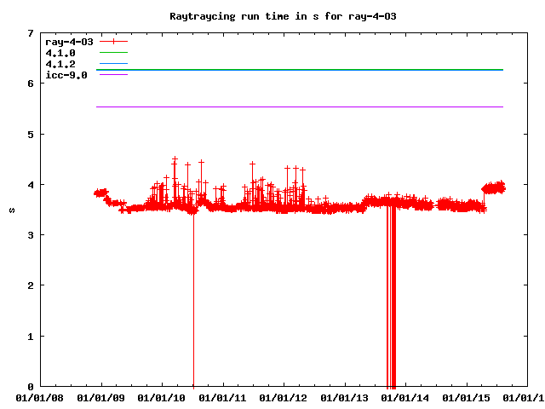The width and height of the screenshot is (545, 409).
Task: Click the black horizontal line near 5.5
Action: (298, 107)
